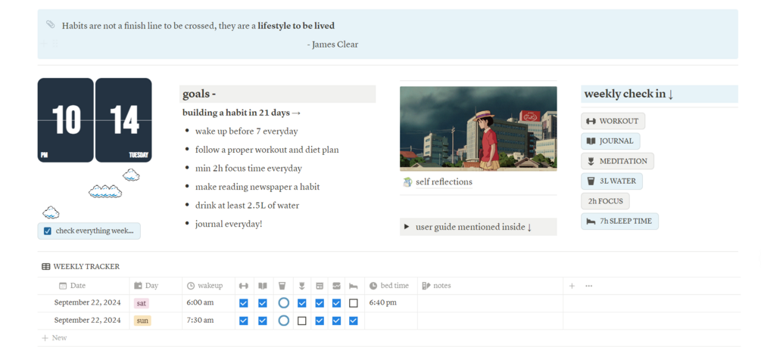Viewport: 761px width, 347px height.
Task: Click the water cup column header
Action: [282, 286]
